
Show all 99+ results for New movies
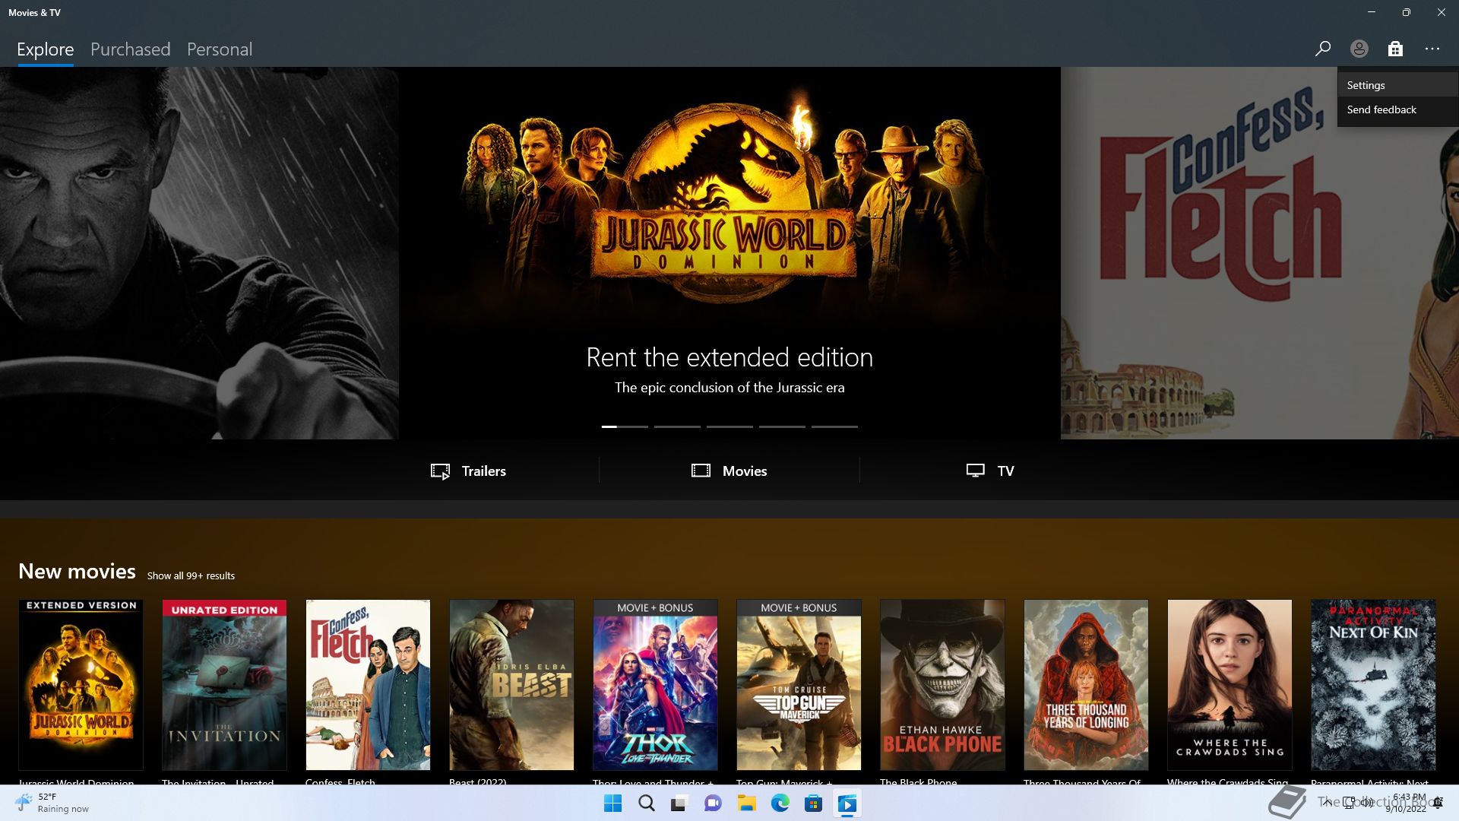point(191,575)
